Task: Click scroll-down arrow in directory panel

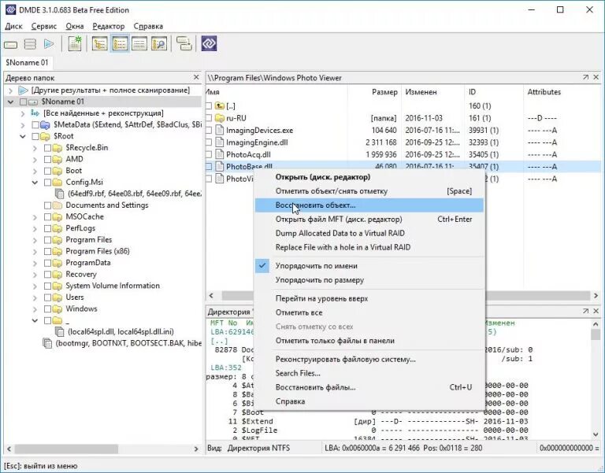Action: 596,434
